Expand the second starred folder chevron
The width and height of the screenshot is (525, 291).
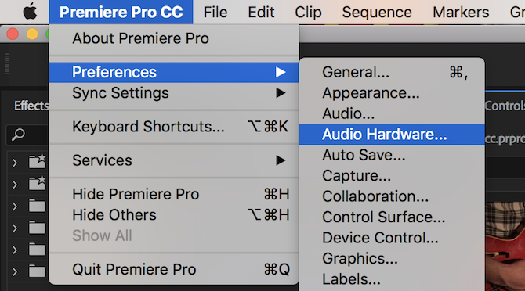(x=14, y=185)
